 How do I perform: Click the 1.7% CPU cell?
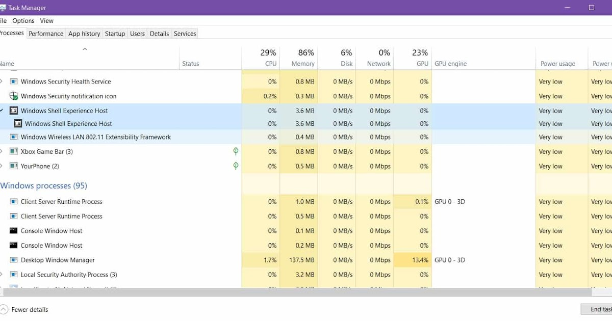pyautogui.click(x=261, y=260)
